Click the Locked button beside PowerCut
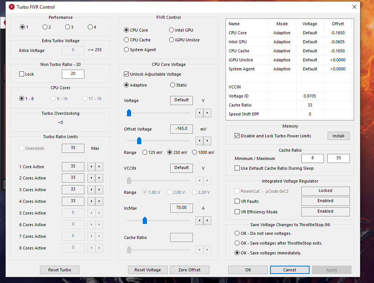Viewport: 374px width, 283px height. [x=325, y=191]
